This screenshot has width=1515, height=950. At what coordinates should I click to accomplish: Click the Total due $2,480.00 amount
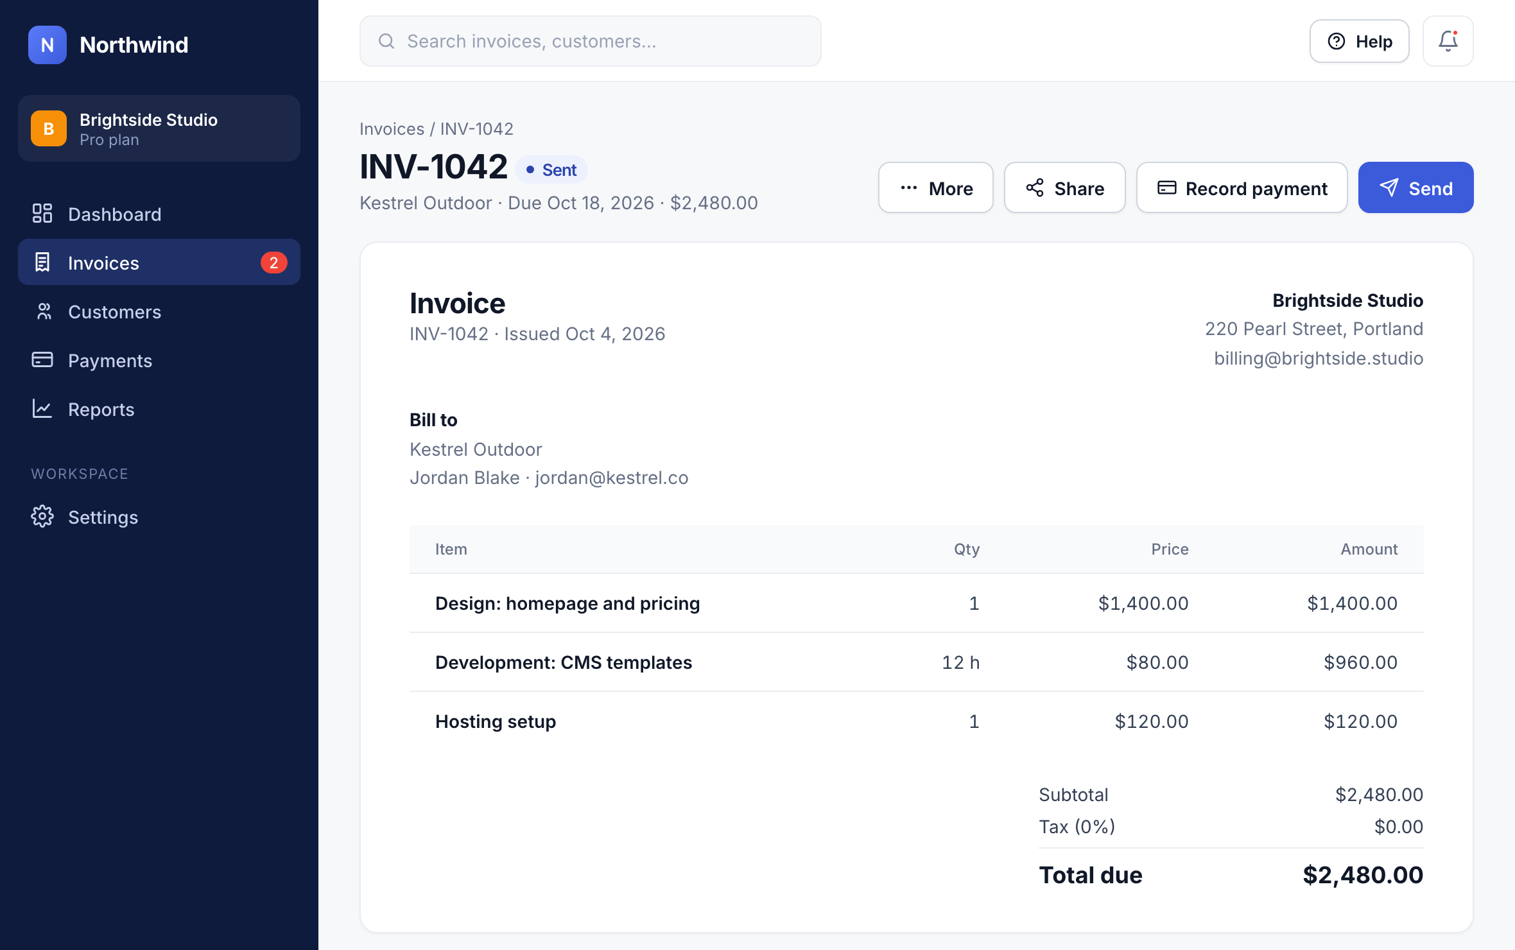tap(1363, 876)
